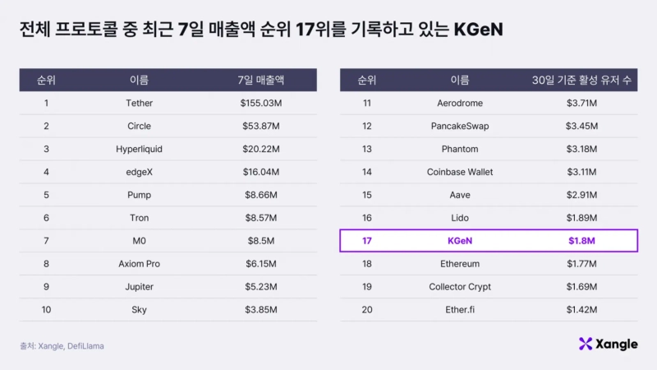
Task: Click the Tether row name
Action: click(x=140, y=103)
